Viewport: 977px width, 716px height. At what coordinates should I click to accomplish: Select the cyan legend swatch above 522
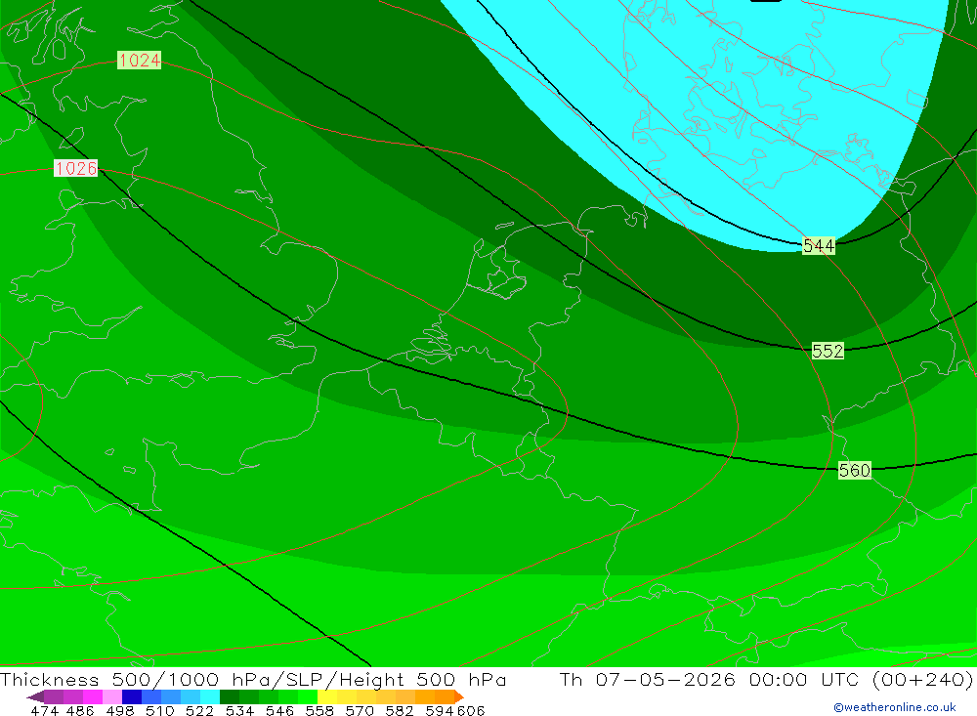tap(210, 696)
